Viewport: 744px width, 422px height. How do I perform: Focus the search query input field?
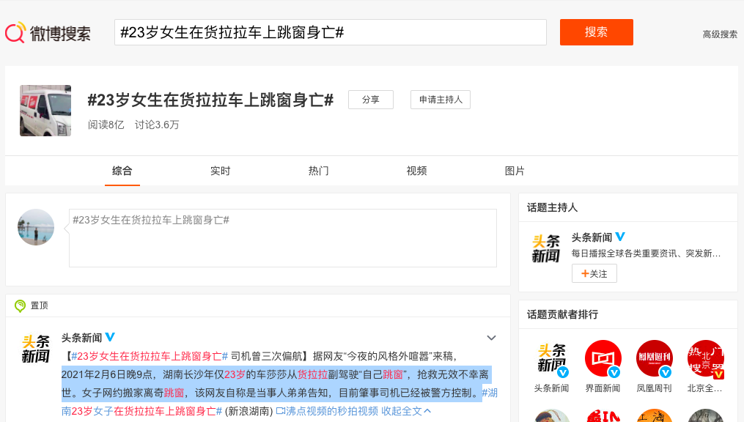pos(331,32)
